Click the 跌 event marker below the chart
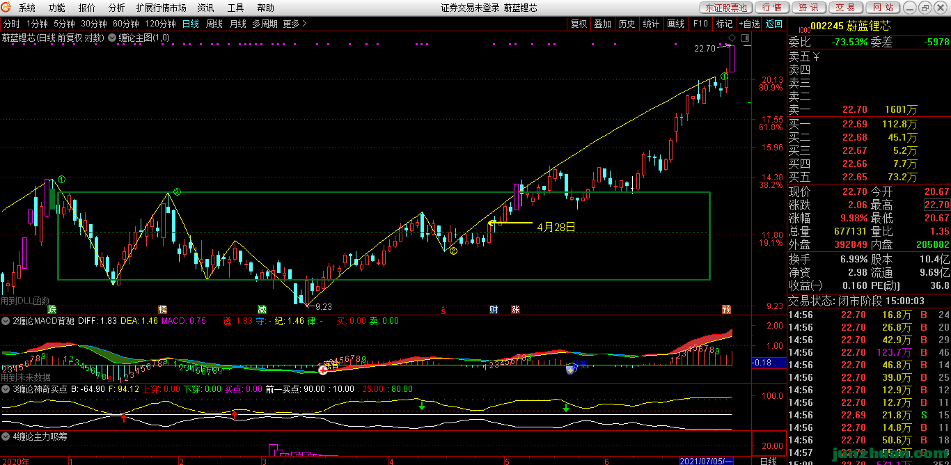The height and width of the screenshot is (465, 951). click(52, 309)
